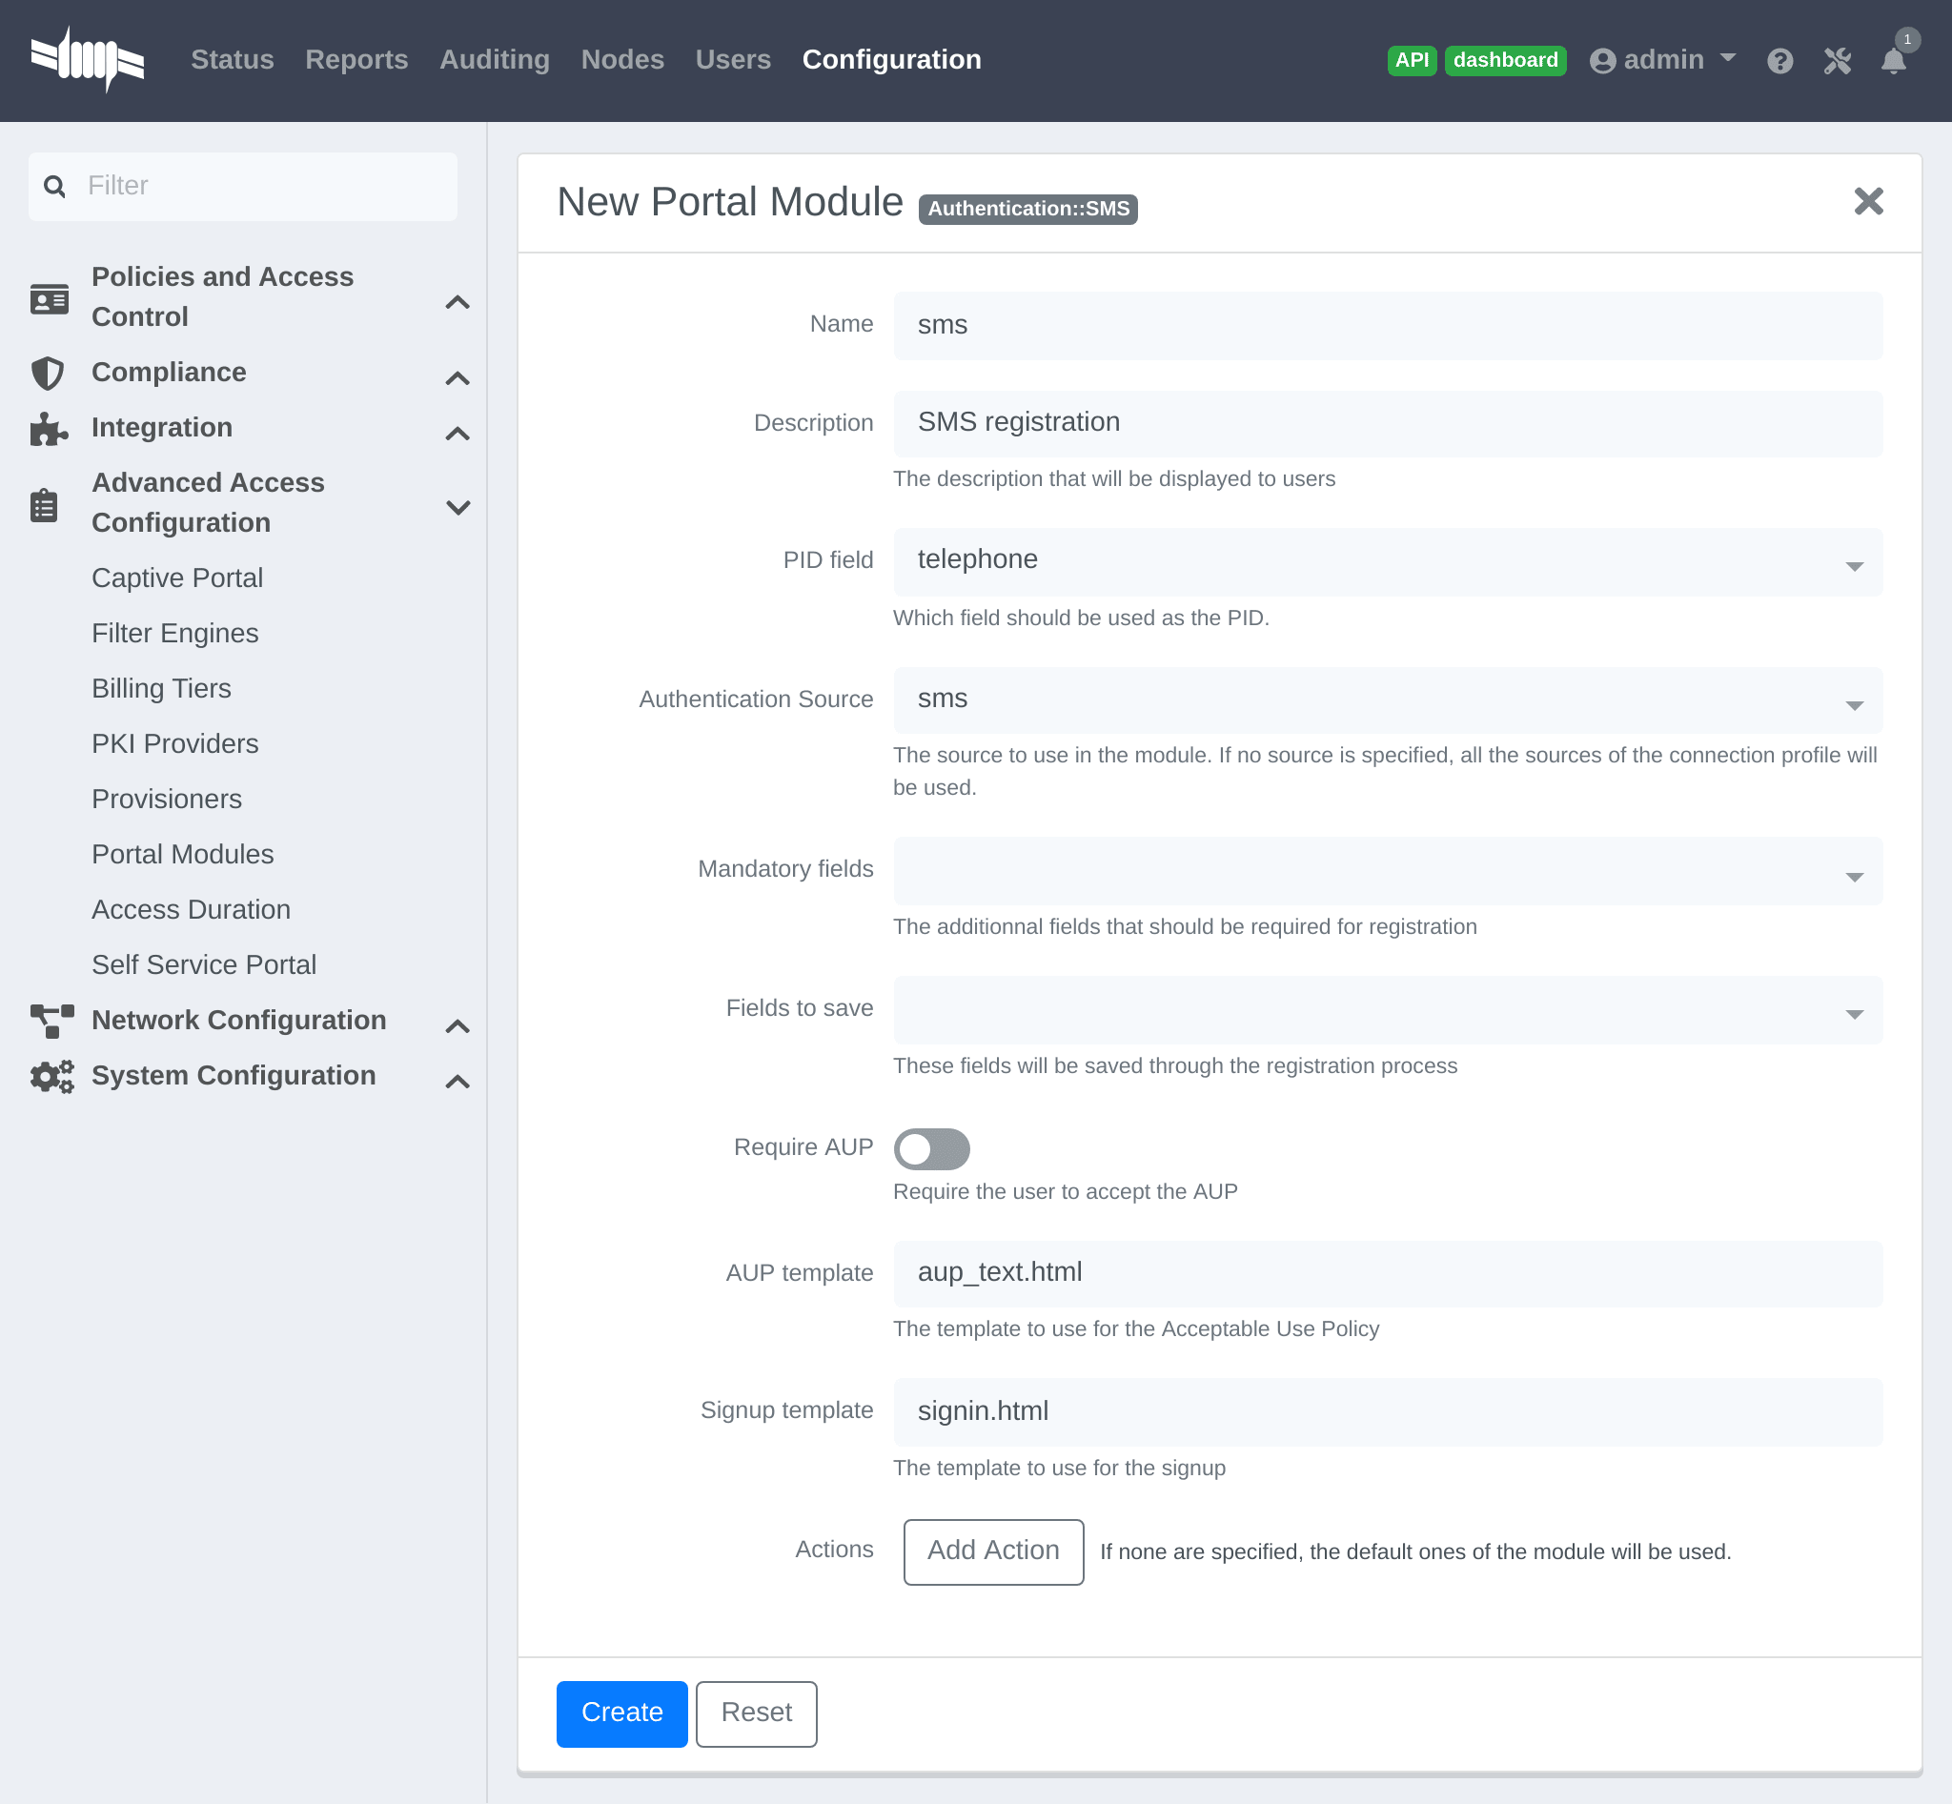Click the Name input field
This screenshot has width=1952, height=1804.
point(1390,325)
